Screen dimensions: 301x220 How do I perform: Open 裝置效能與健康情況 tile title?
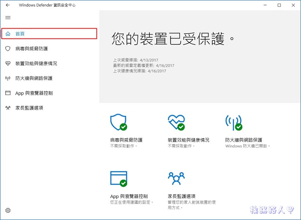pos(189,140)
